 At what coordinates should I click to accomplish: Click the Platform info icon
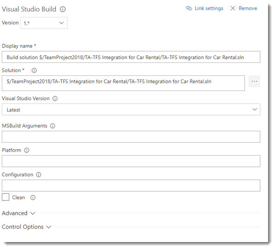26,150
